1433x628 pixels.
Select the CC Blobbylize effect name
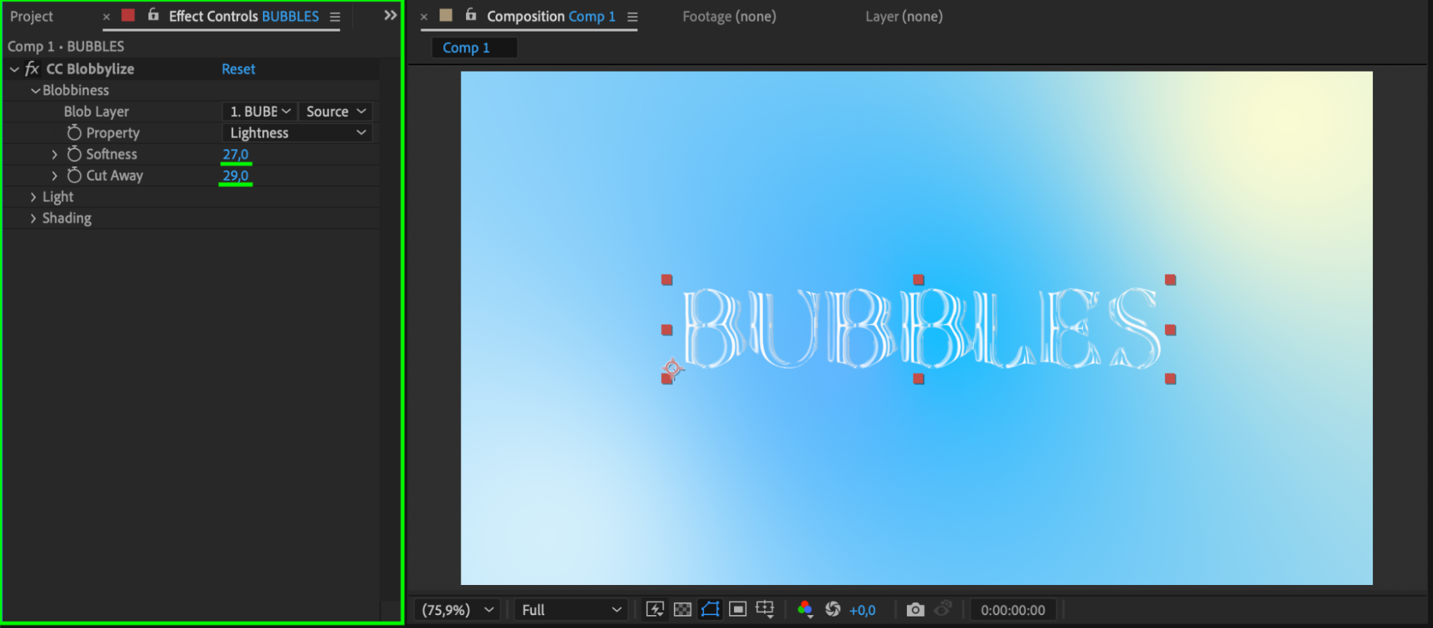pos(90,69)
